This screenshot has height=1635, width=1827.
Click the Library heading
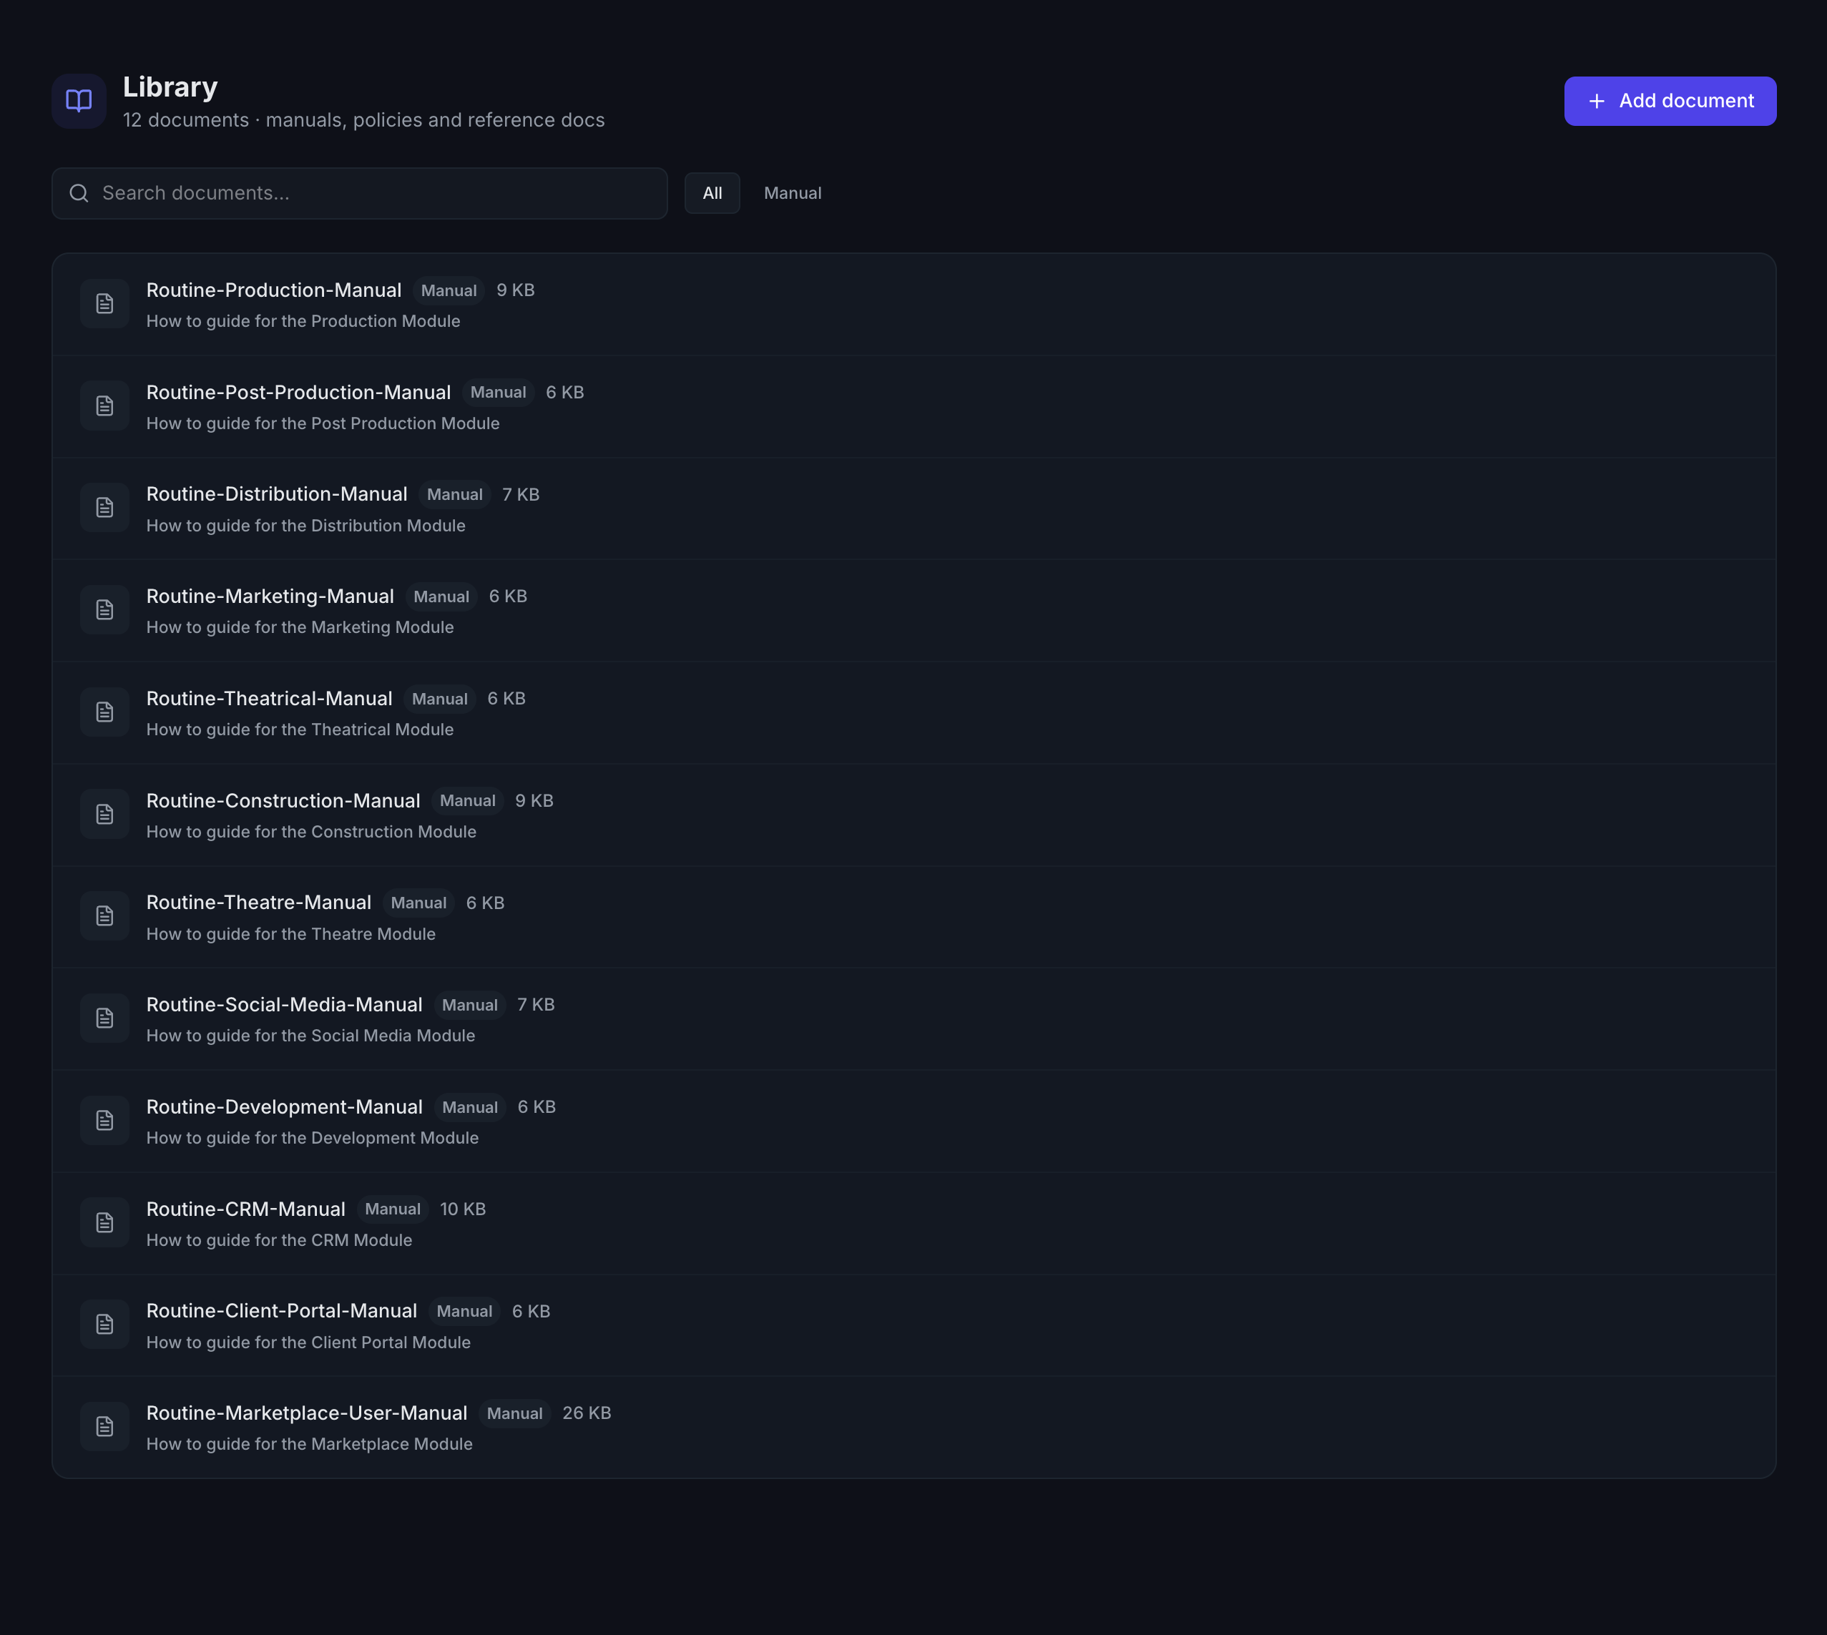[171, 87]
